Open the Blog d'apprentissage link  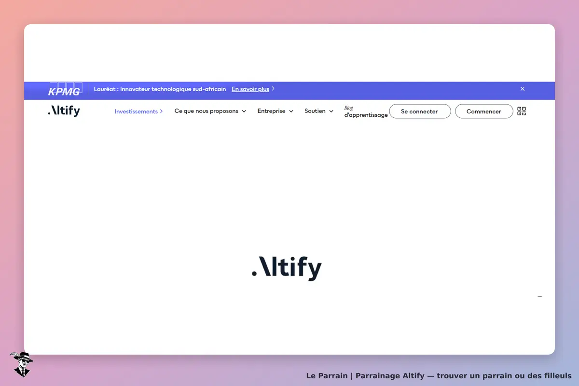366,111
